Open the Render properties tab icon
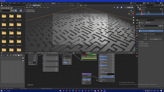This screenshot has width=164, height=92. [x=137, y=26]
